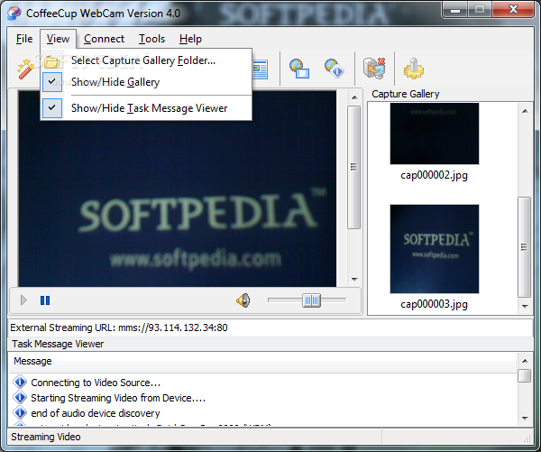
Task: Pause the video stream
Action: coord(45,300)
